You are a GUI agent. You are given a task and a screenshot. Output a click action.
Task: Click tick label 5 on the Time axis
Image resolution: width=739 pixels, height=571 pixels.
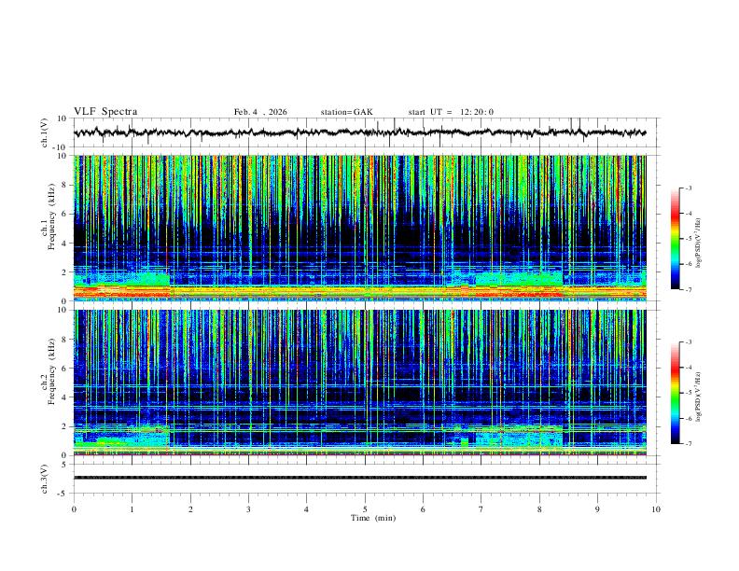365,509
